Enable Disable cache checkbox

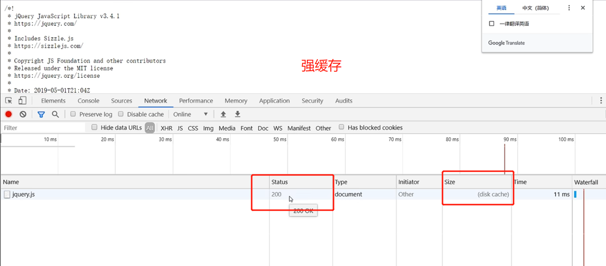(x=121, y=114)
